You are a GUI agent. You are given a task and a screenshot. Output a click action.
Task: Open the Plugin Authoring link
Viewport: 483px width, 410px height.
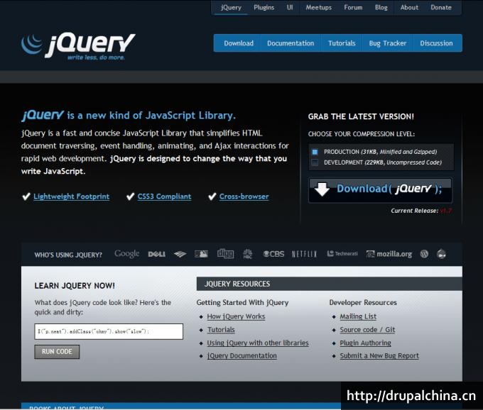pyautogui.click(x=365, y=343)
